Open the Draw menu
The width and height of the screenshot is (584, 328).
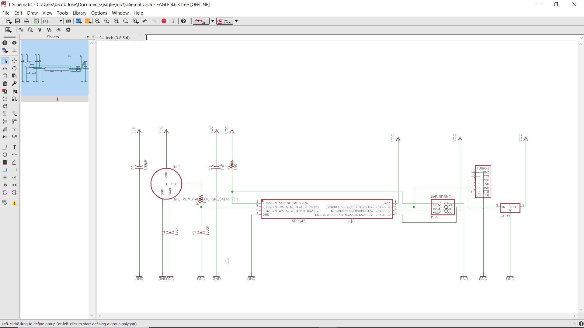pyautogui.click(x=32, y=13)
